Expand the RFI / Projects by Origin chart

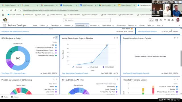pos(57,38)
